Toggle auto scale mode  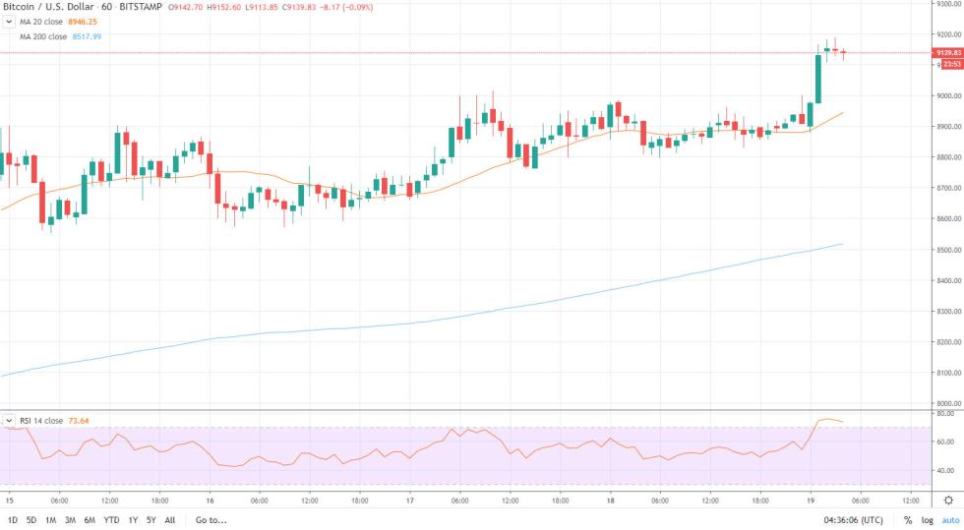[x=949, y=519]
